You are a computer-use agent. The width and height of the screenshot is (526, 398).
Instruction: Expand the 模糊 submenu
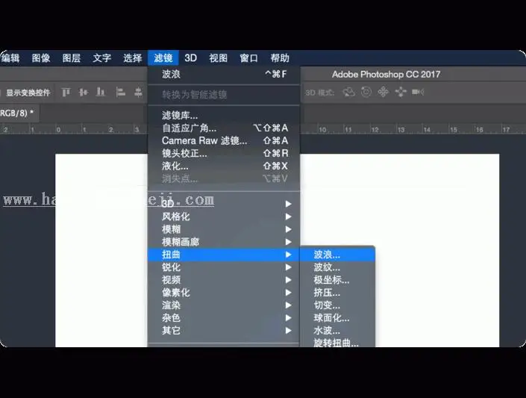tap(224, 229)
